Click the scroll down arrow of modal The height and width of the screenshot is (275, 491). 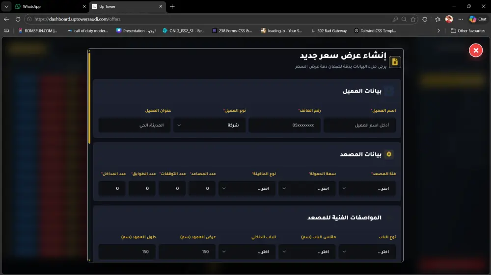[x=89, y=260]
